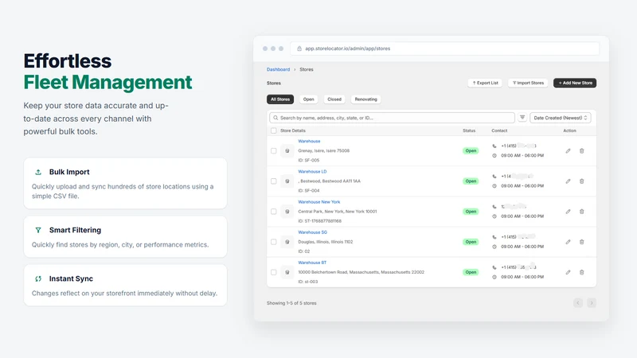Open the Warehouse New York store link
Viewport: 637px width, 358px height.
click(319, 202)
